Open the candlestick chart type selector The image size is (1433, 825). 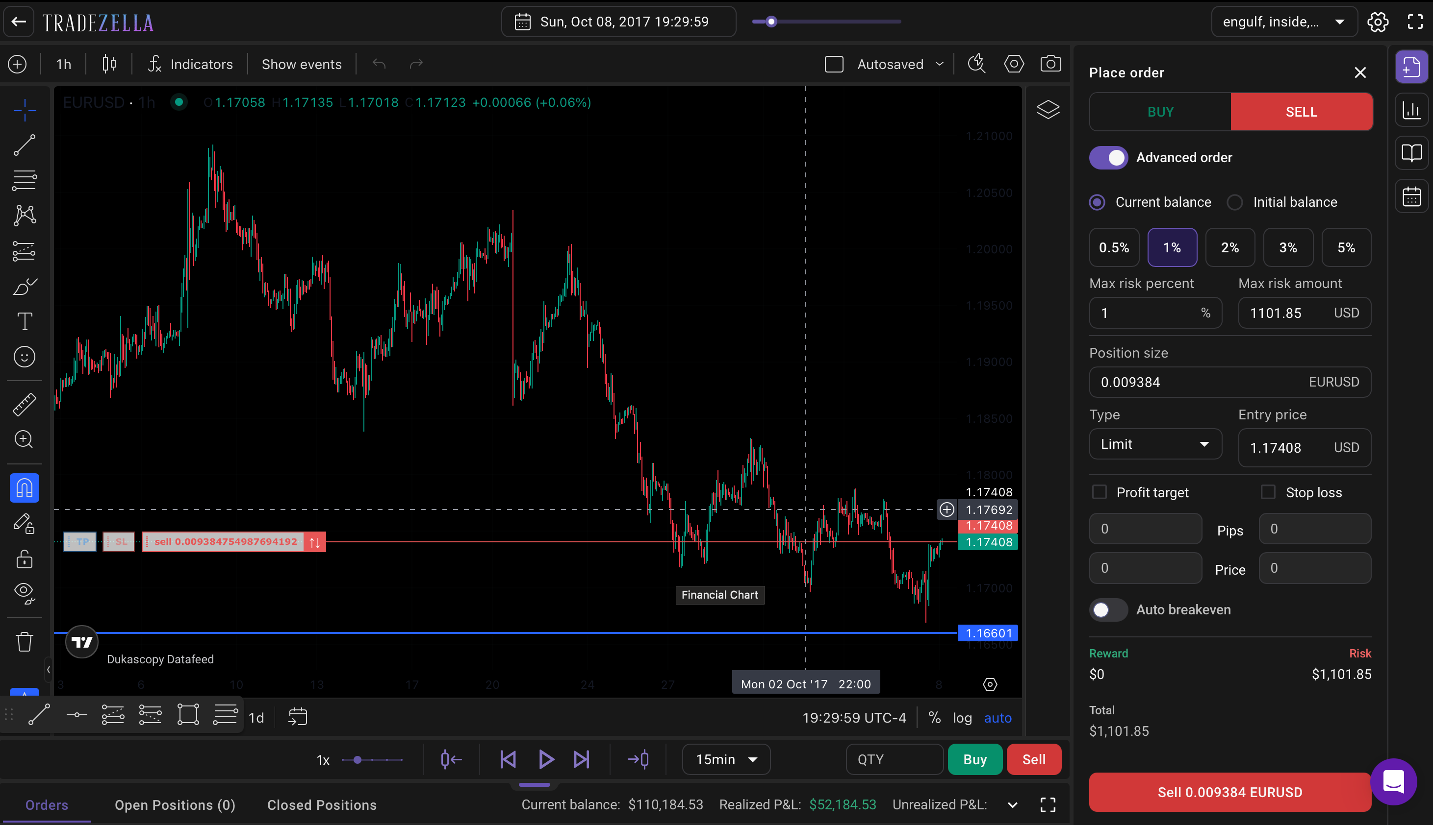(109, 64)
